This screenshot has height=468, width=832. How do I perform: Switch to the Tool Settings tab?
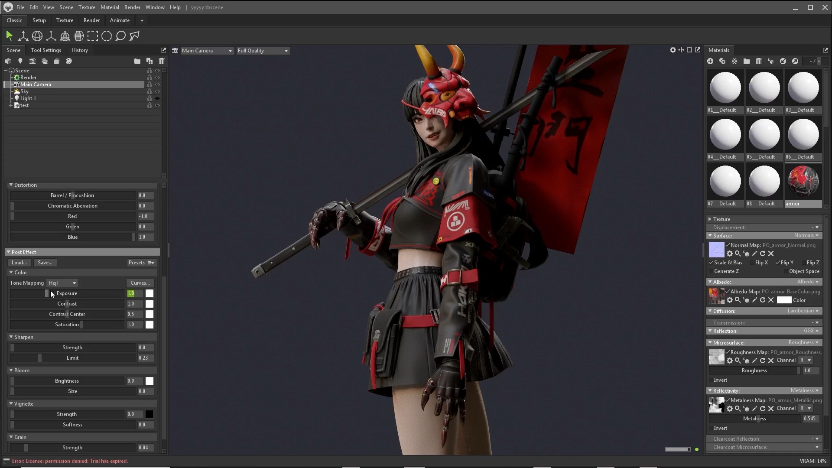(46, 50)
